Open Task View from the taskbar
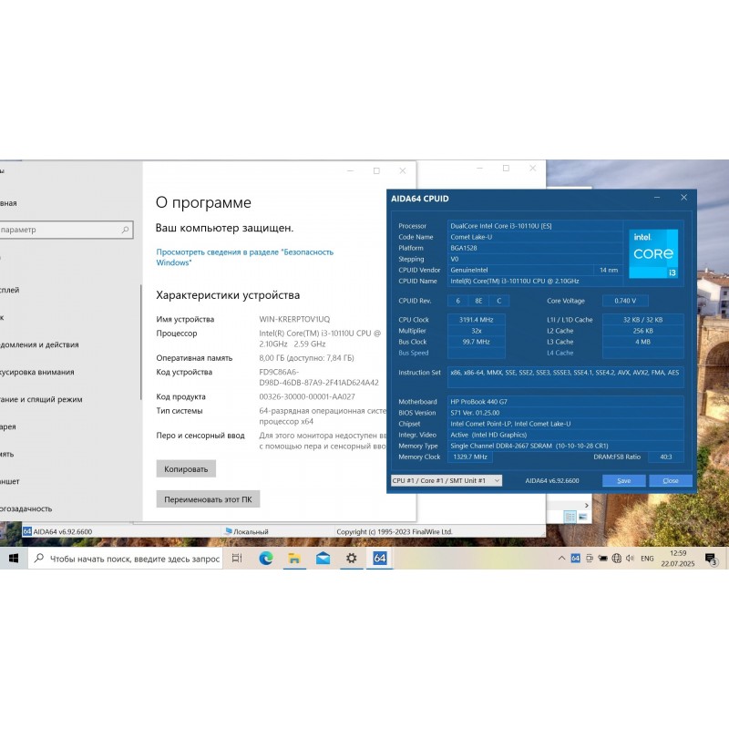Viewport: 729px width, 729px height. pyautogui.click(x=237, y=558)
